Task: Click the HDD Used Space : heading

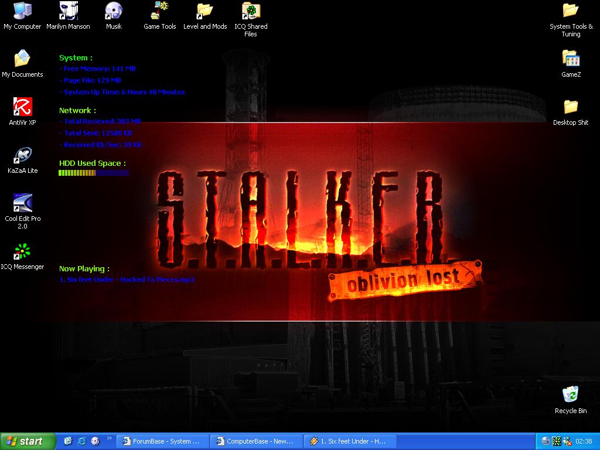Action: [93, 163]
